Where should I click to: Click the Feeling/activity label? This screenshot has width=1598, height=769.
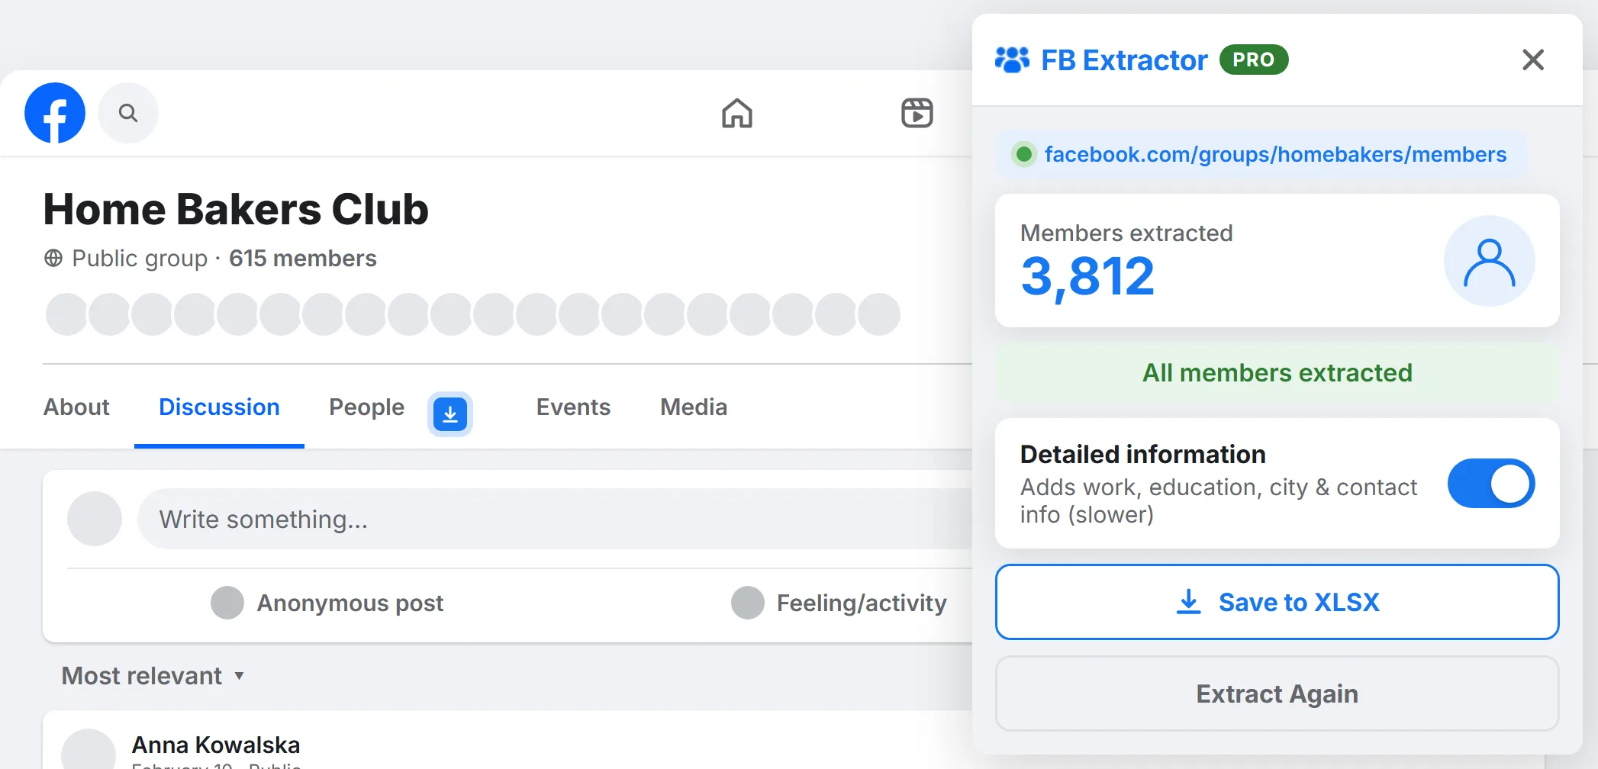coord(862,603)
